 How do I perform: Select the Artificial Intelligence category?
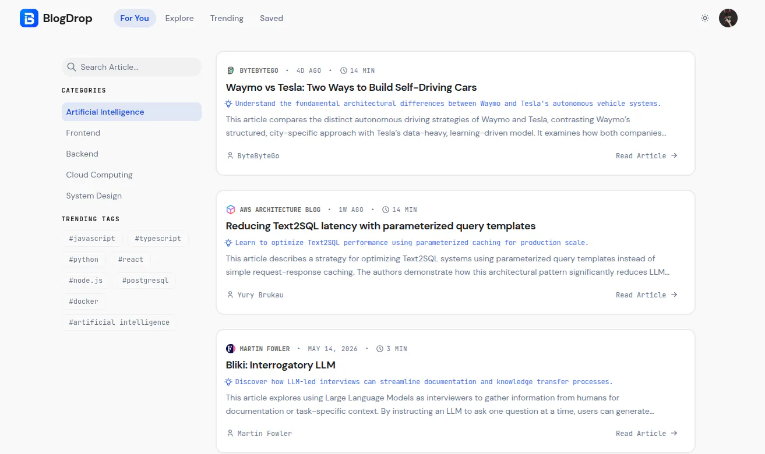click(132, 112)
